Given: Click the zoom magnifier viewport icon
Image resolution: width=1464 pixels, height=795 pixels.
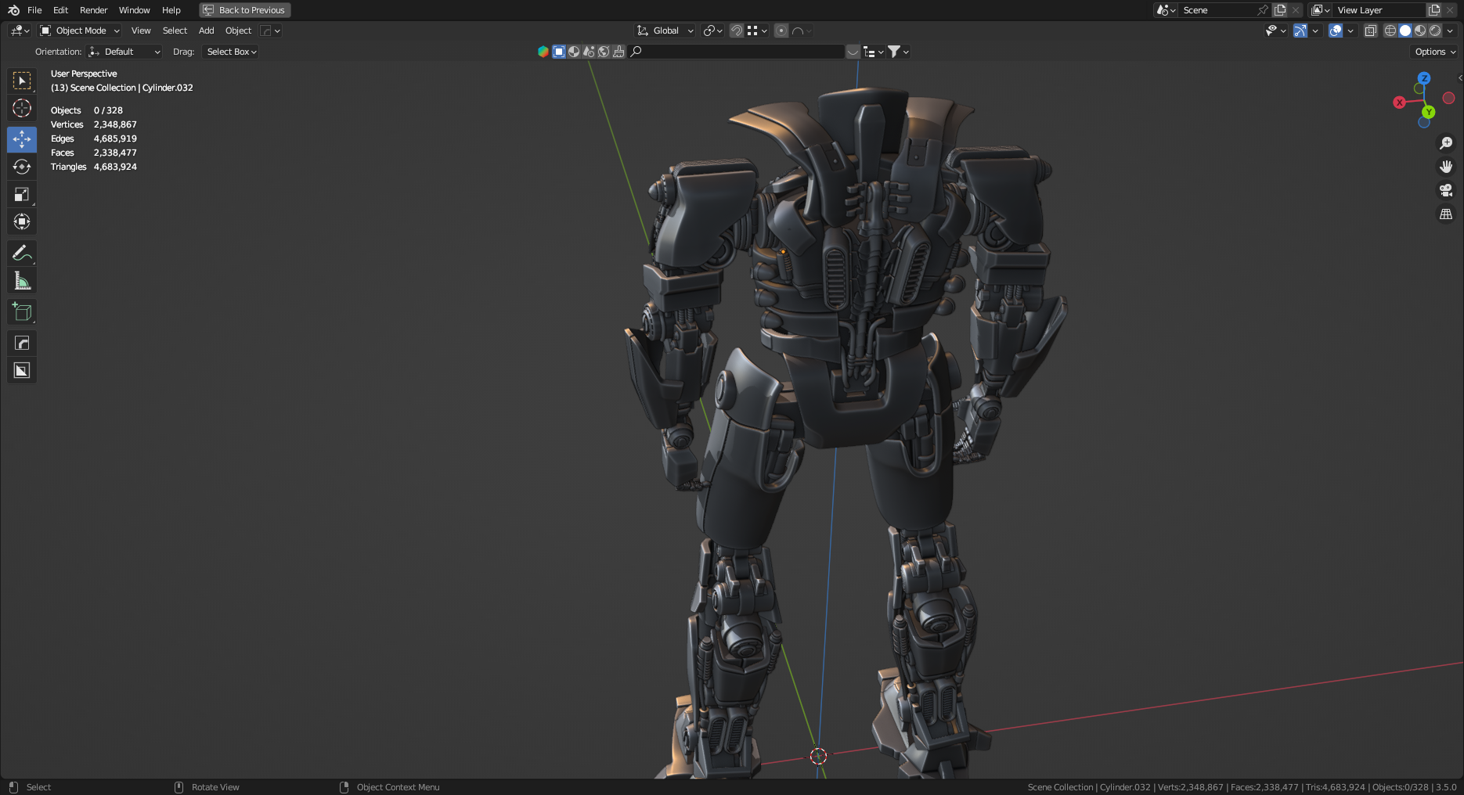Looking at the screenshot, I should (x=1446, y=143).
